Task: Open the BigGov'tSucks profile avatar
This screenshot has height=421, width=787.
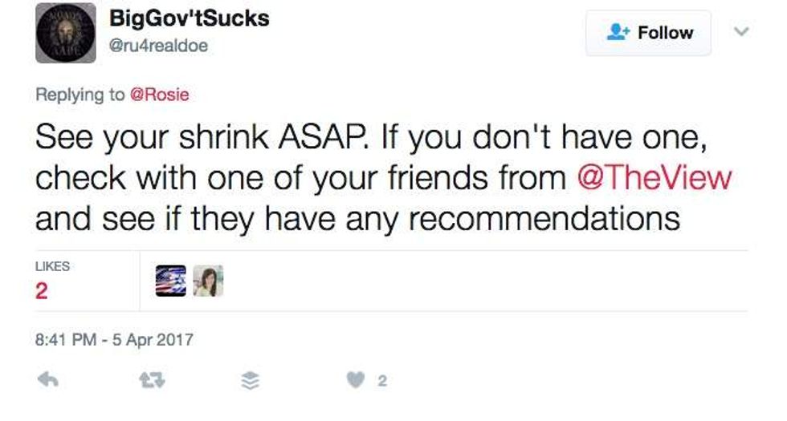Action: pyautogui.click(x=66, y=33)
